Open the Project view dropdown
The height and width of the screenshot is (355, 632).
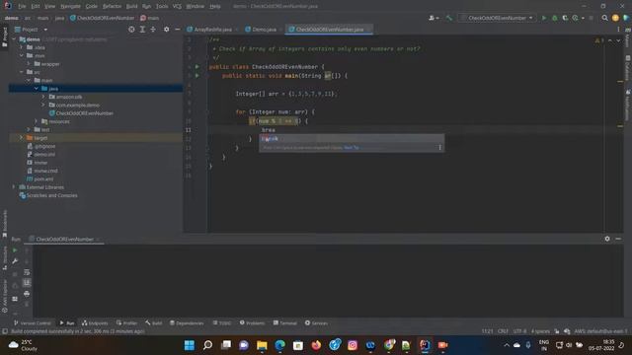[x=45, y=30]
